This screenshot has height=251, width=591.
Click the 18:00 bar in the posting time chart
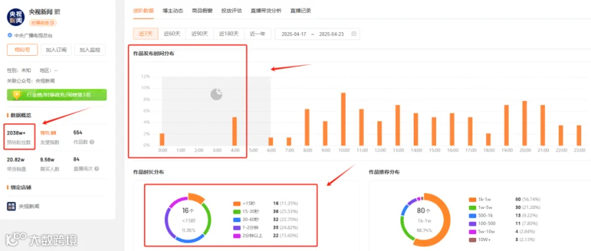click(489, 139)
